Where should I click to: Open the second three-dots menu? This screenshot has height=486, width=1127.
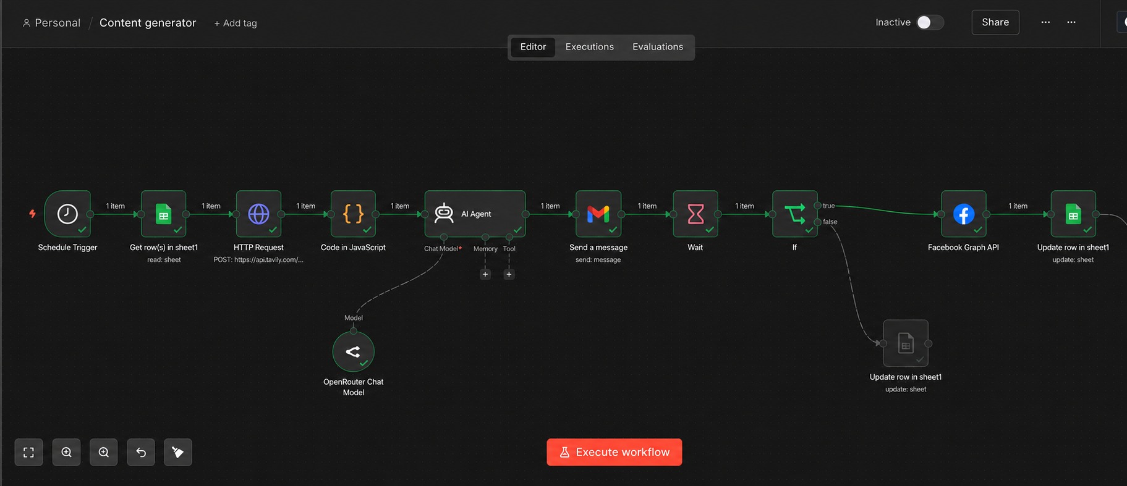pyautogui.click(x=1071, y=22)
